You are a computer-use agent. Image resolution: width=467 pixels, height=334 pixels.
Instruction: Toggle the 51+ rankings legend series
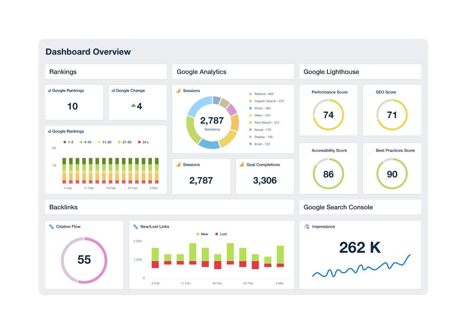tap(143, 142)
